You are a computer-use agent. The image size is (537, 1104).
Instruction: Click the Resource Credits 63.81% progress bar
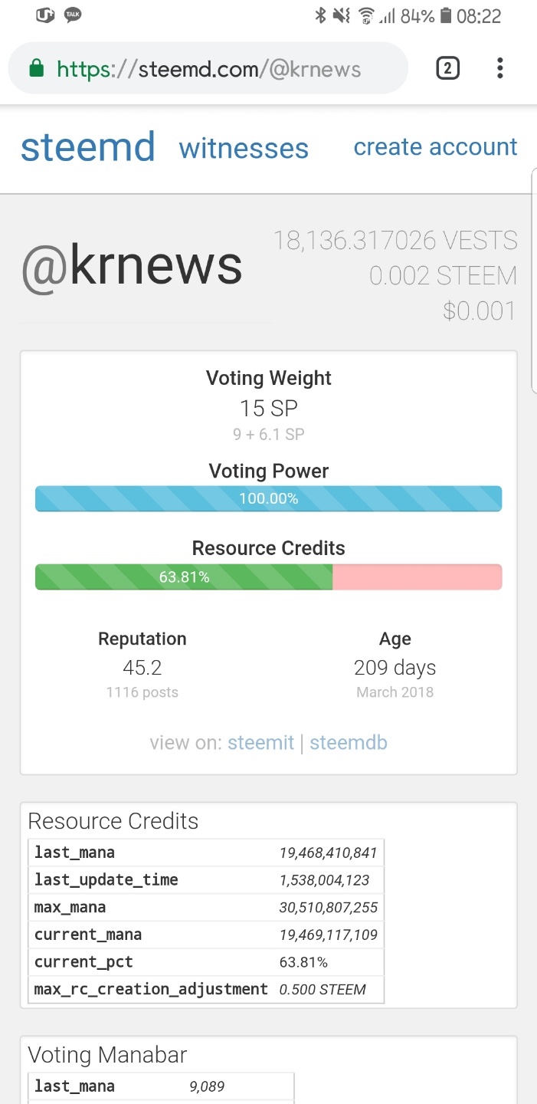pyautogui.click(x=268, y=577)
